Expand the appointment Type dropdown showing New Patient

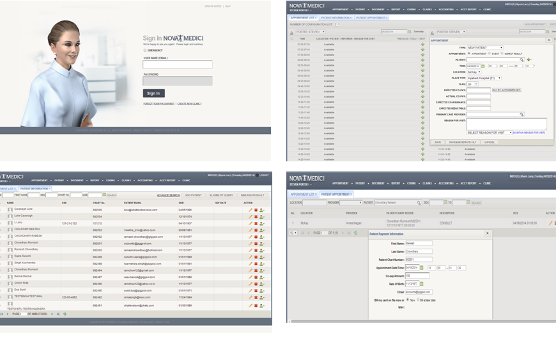(x=486, y=48)
